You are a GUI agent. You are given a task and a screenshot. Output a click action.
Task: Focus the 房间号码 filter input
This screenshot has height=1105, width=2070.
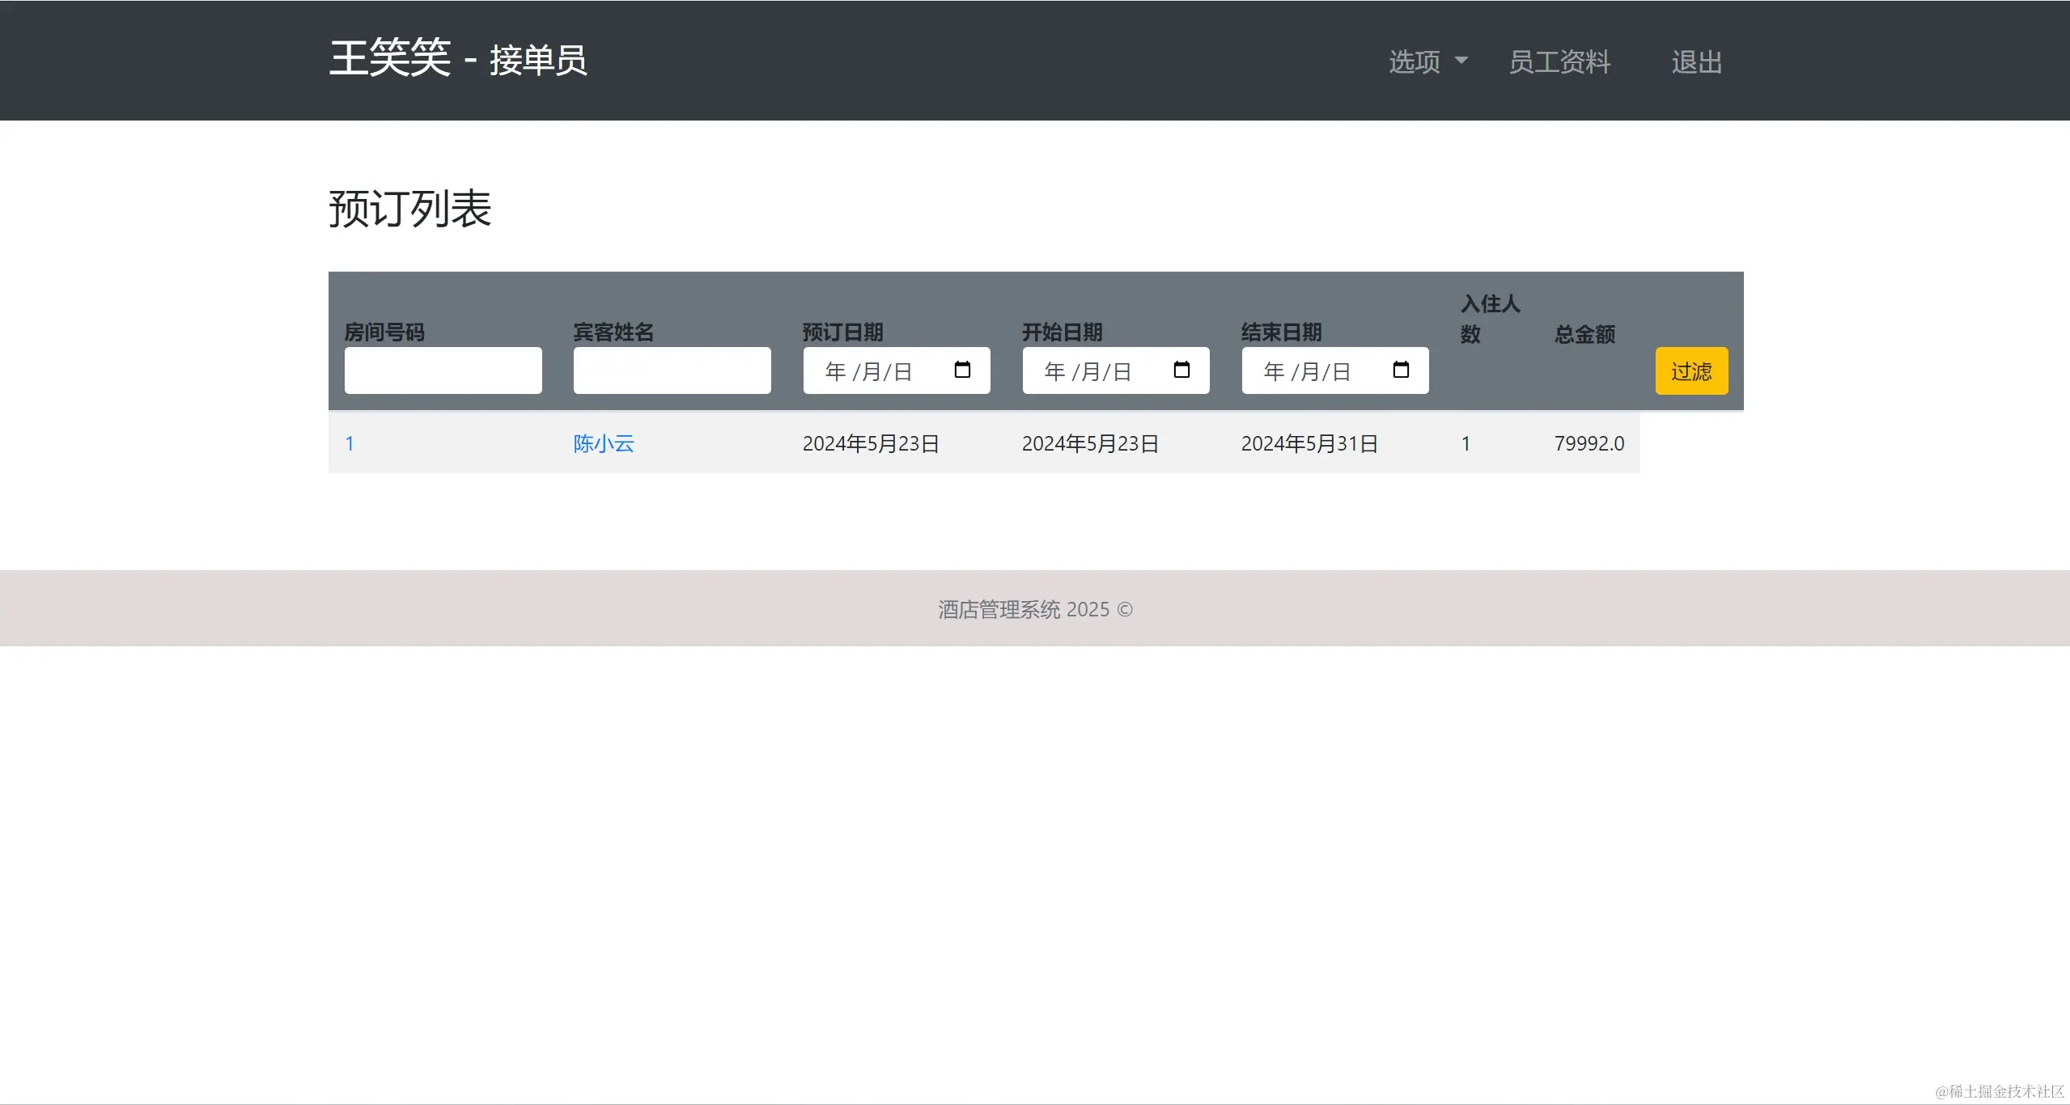(443, 370)
